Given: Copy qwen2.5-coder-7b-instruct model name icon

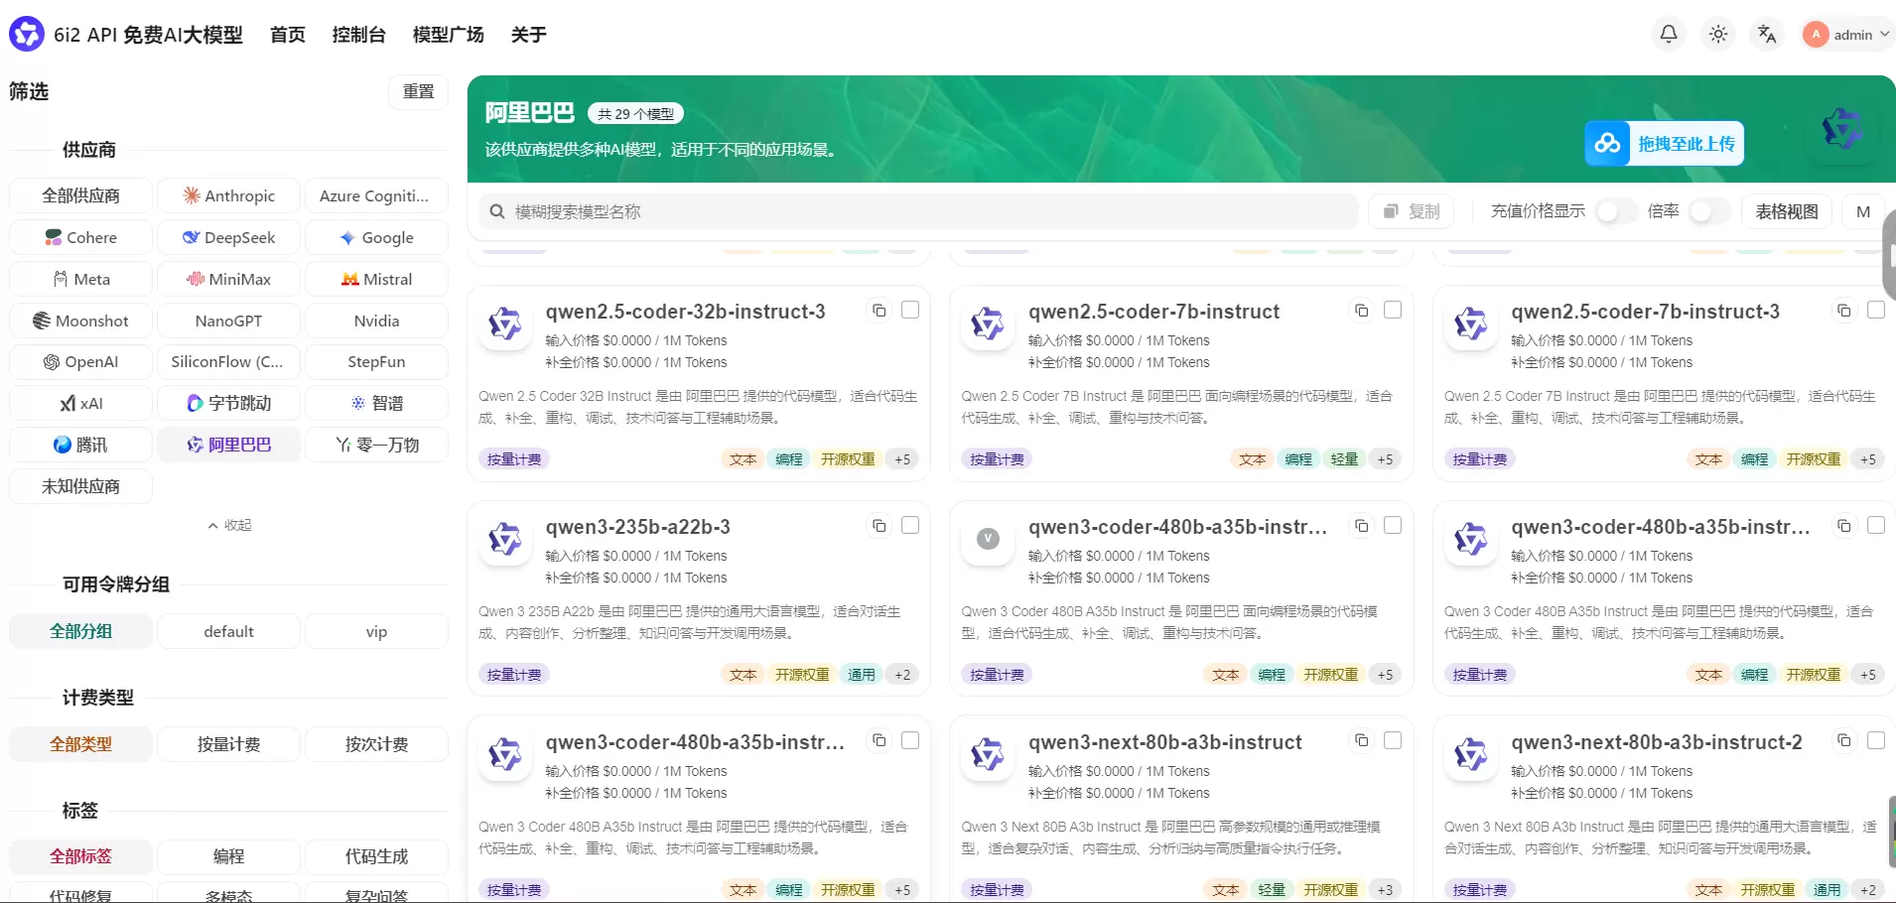Looking at the screenshot, I should pos(1361,311).
